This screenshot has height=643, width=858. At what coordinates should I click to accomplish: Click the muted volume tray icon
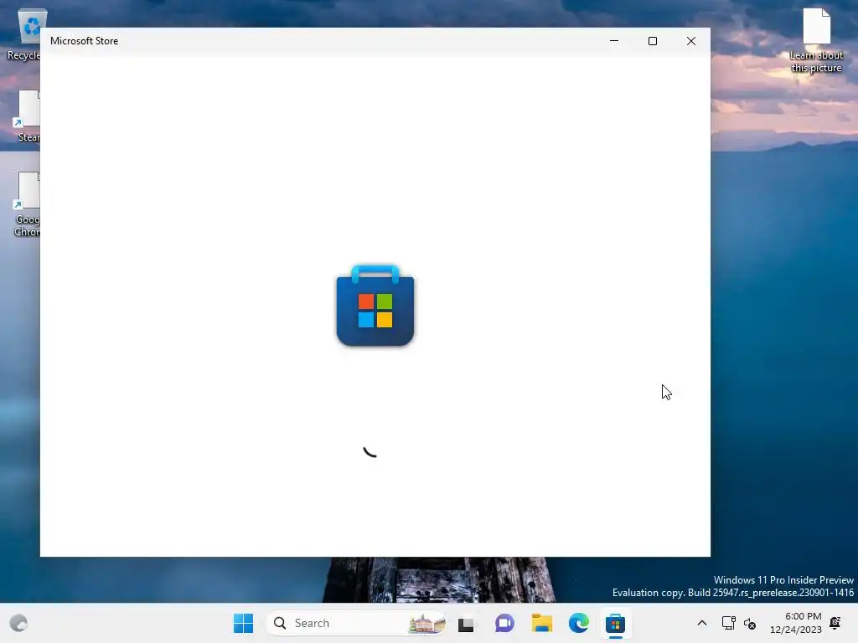pyautogui.click(x=750, y=623)
